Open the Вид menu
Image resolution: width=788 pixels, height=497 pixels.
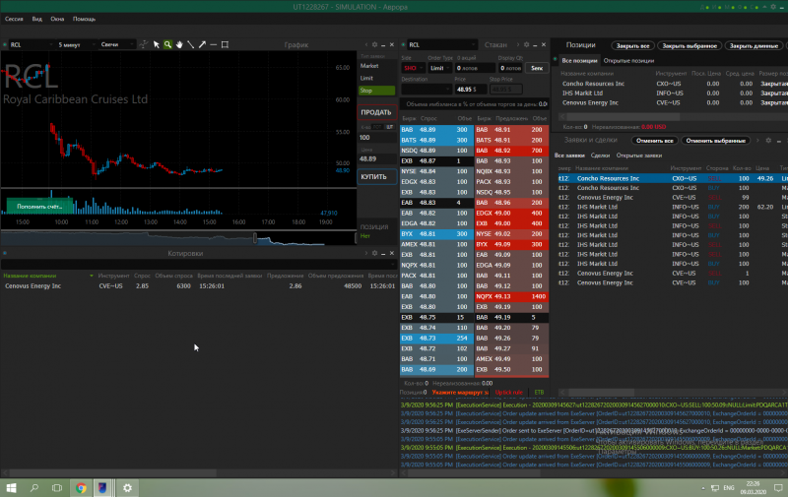(x=37, y=19)
